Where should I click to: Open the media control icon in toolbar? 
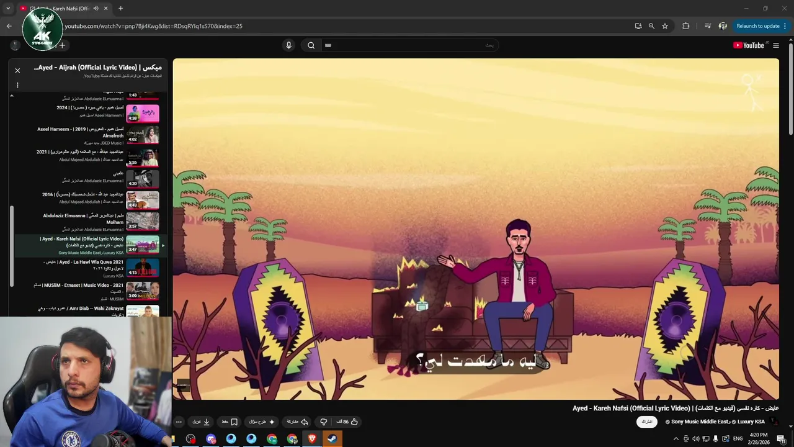tap(708, 26)
